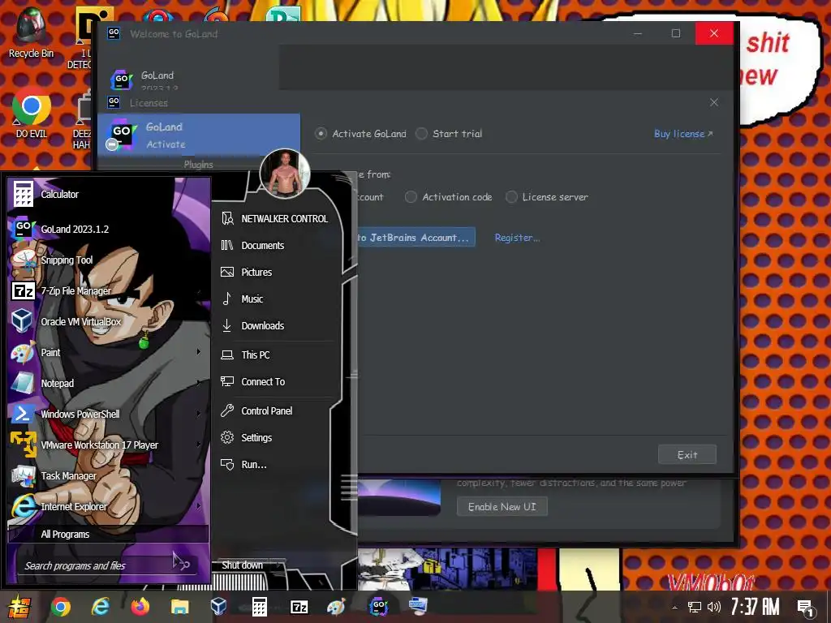The width and height of the screenshot is (831, 623).
Task: Launch Windows PowerShell from Start menu
Action: (109, 414)
